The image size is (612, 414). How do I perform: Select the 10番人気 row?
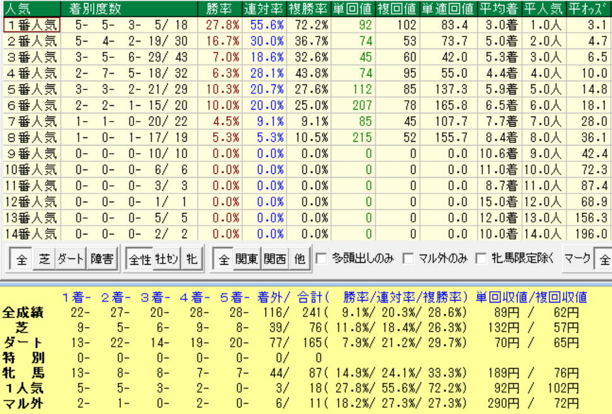coord(306,170)
